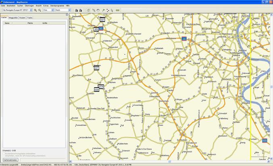Sort list by Fläche column header
273x166 pixels.
click(x=30, y=23)
